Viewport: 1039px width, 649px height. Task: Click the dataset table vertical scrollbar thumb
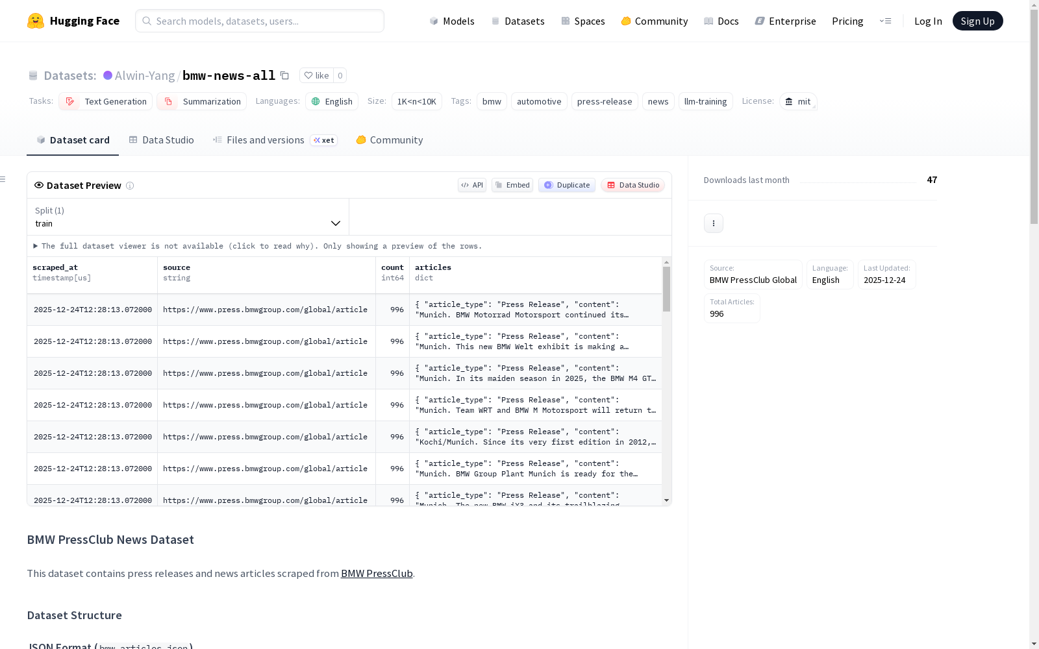pos(666,289)
